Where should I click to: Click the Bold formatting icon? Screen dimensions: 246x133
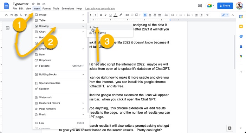click(x=101, y=15)
